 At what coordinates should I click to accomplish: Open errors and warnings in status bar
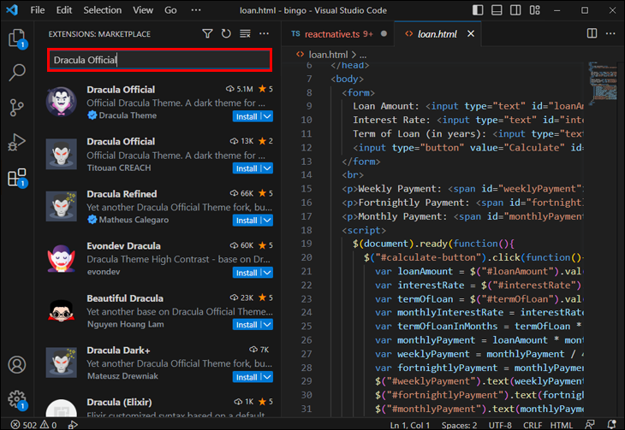point(33,425)
